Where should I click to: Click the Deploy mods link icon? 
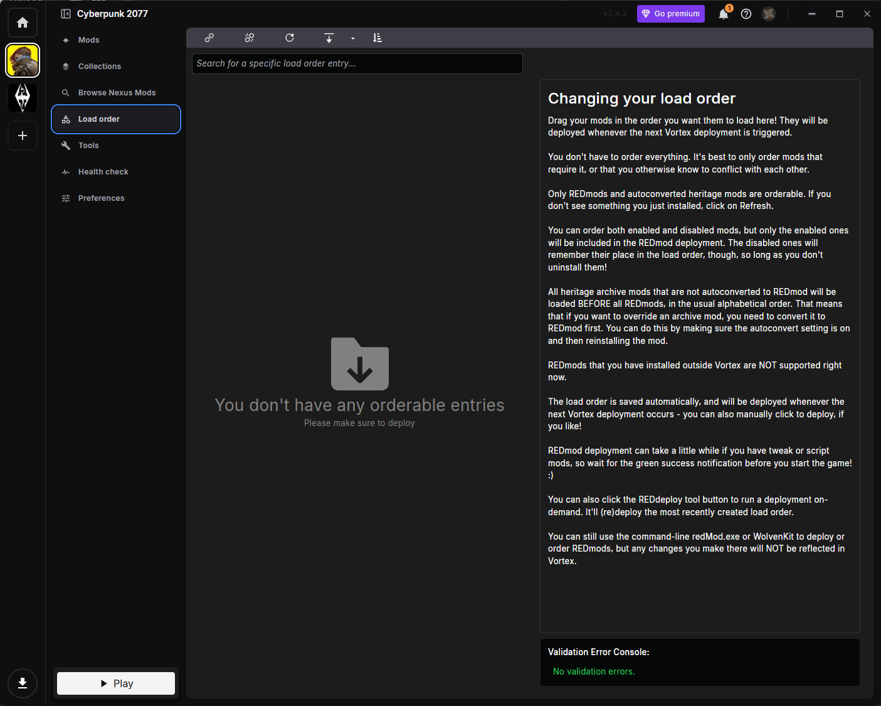[x=209, y=38]
